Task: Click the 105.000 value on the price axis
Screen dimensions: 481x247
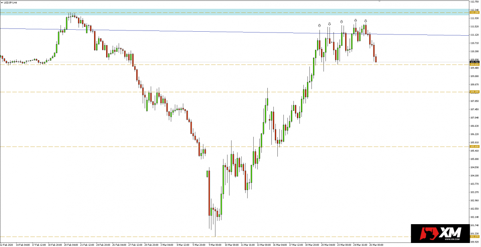Action: coord(475,159)
